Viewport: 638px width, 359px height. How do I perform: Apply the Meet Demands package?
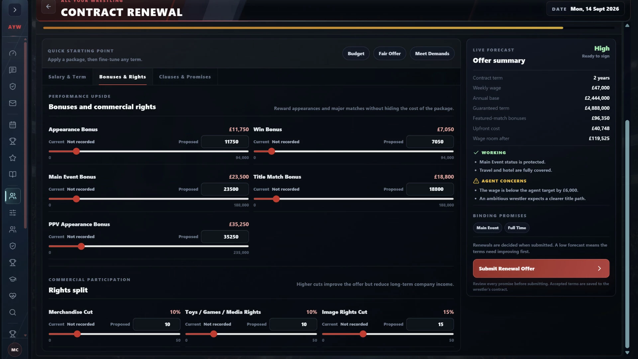click(x=432, y=54)
